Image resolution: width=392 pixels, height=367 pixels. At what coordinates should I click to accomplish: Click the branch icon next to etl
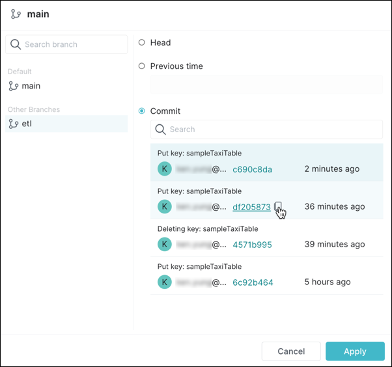pyautogui.click(x=14, y=124)
